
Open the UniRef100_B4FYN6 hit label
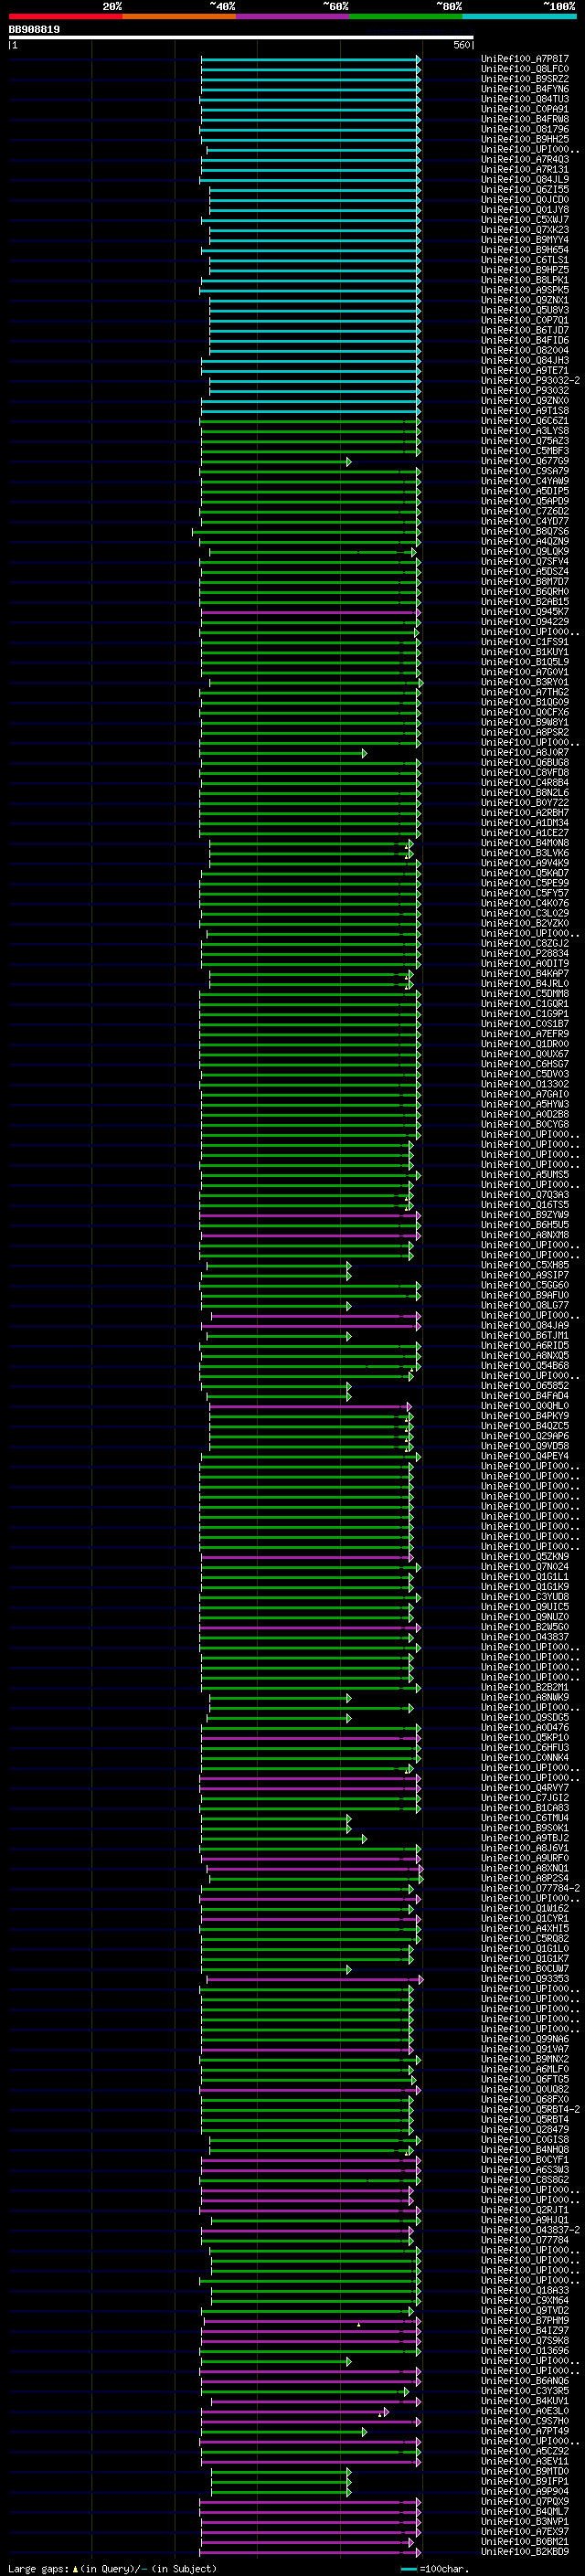tap(524, 89)
